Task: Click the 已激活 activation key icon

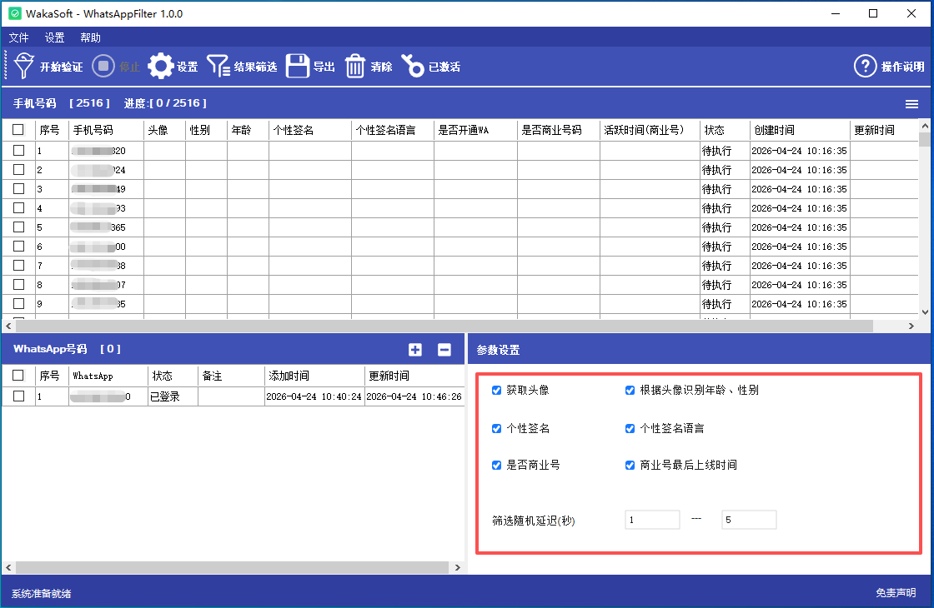Action: 413,67
